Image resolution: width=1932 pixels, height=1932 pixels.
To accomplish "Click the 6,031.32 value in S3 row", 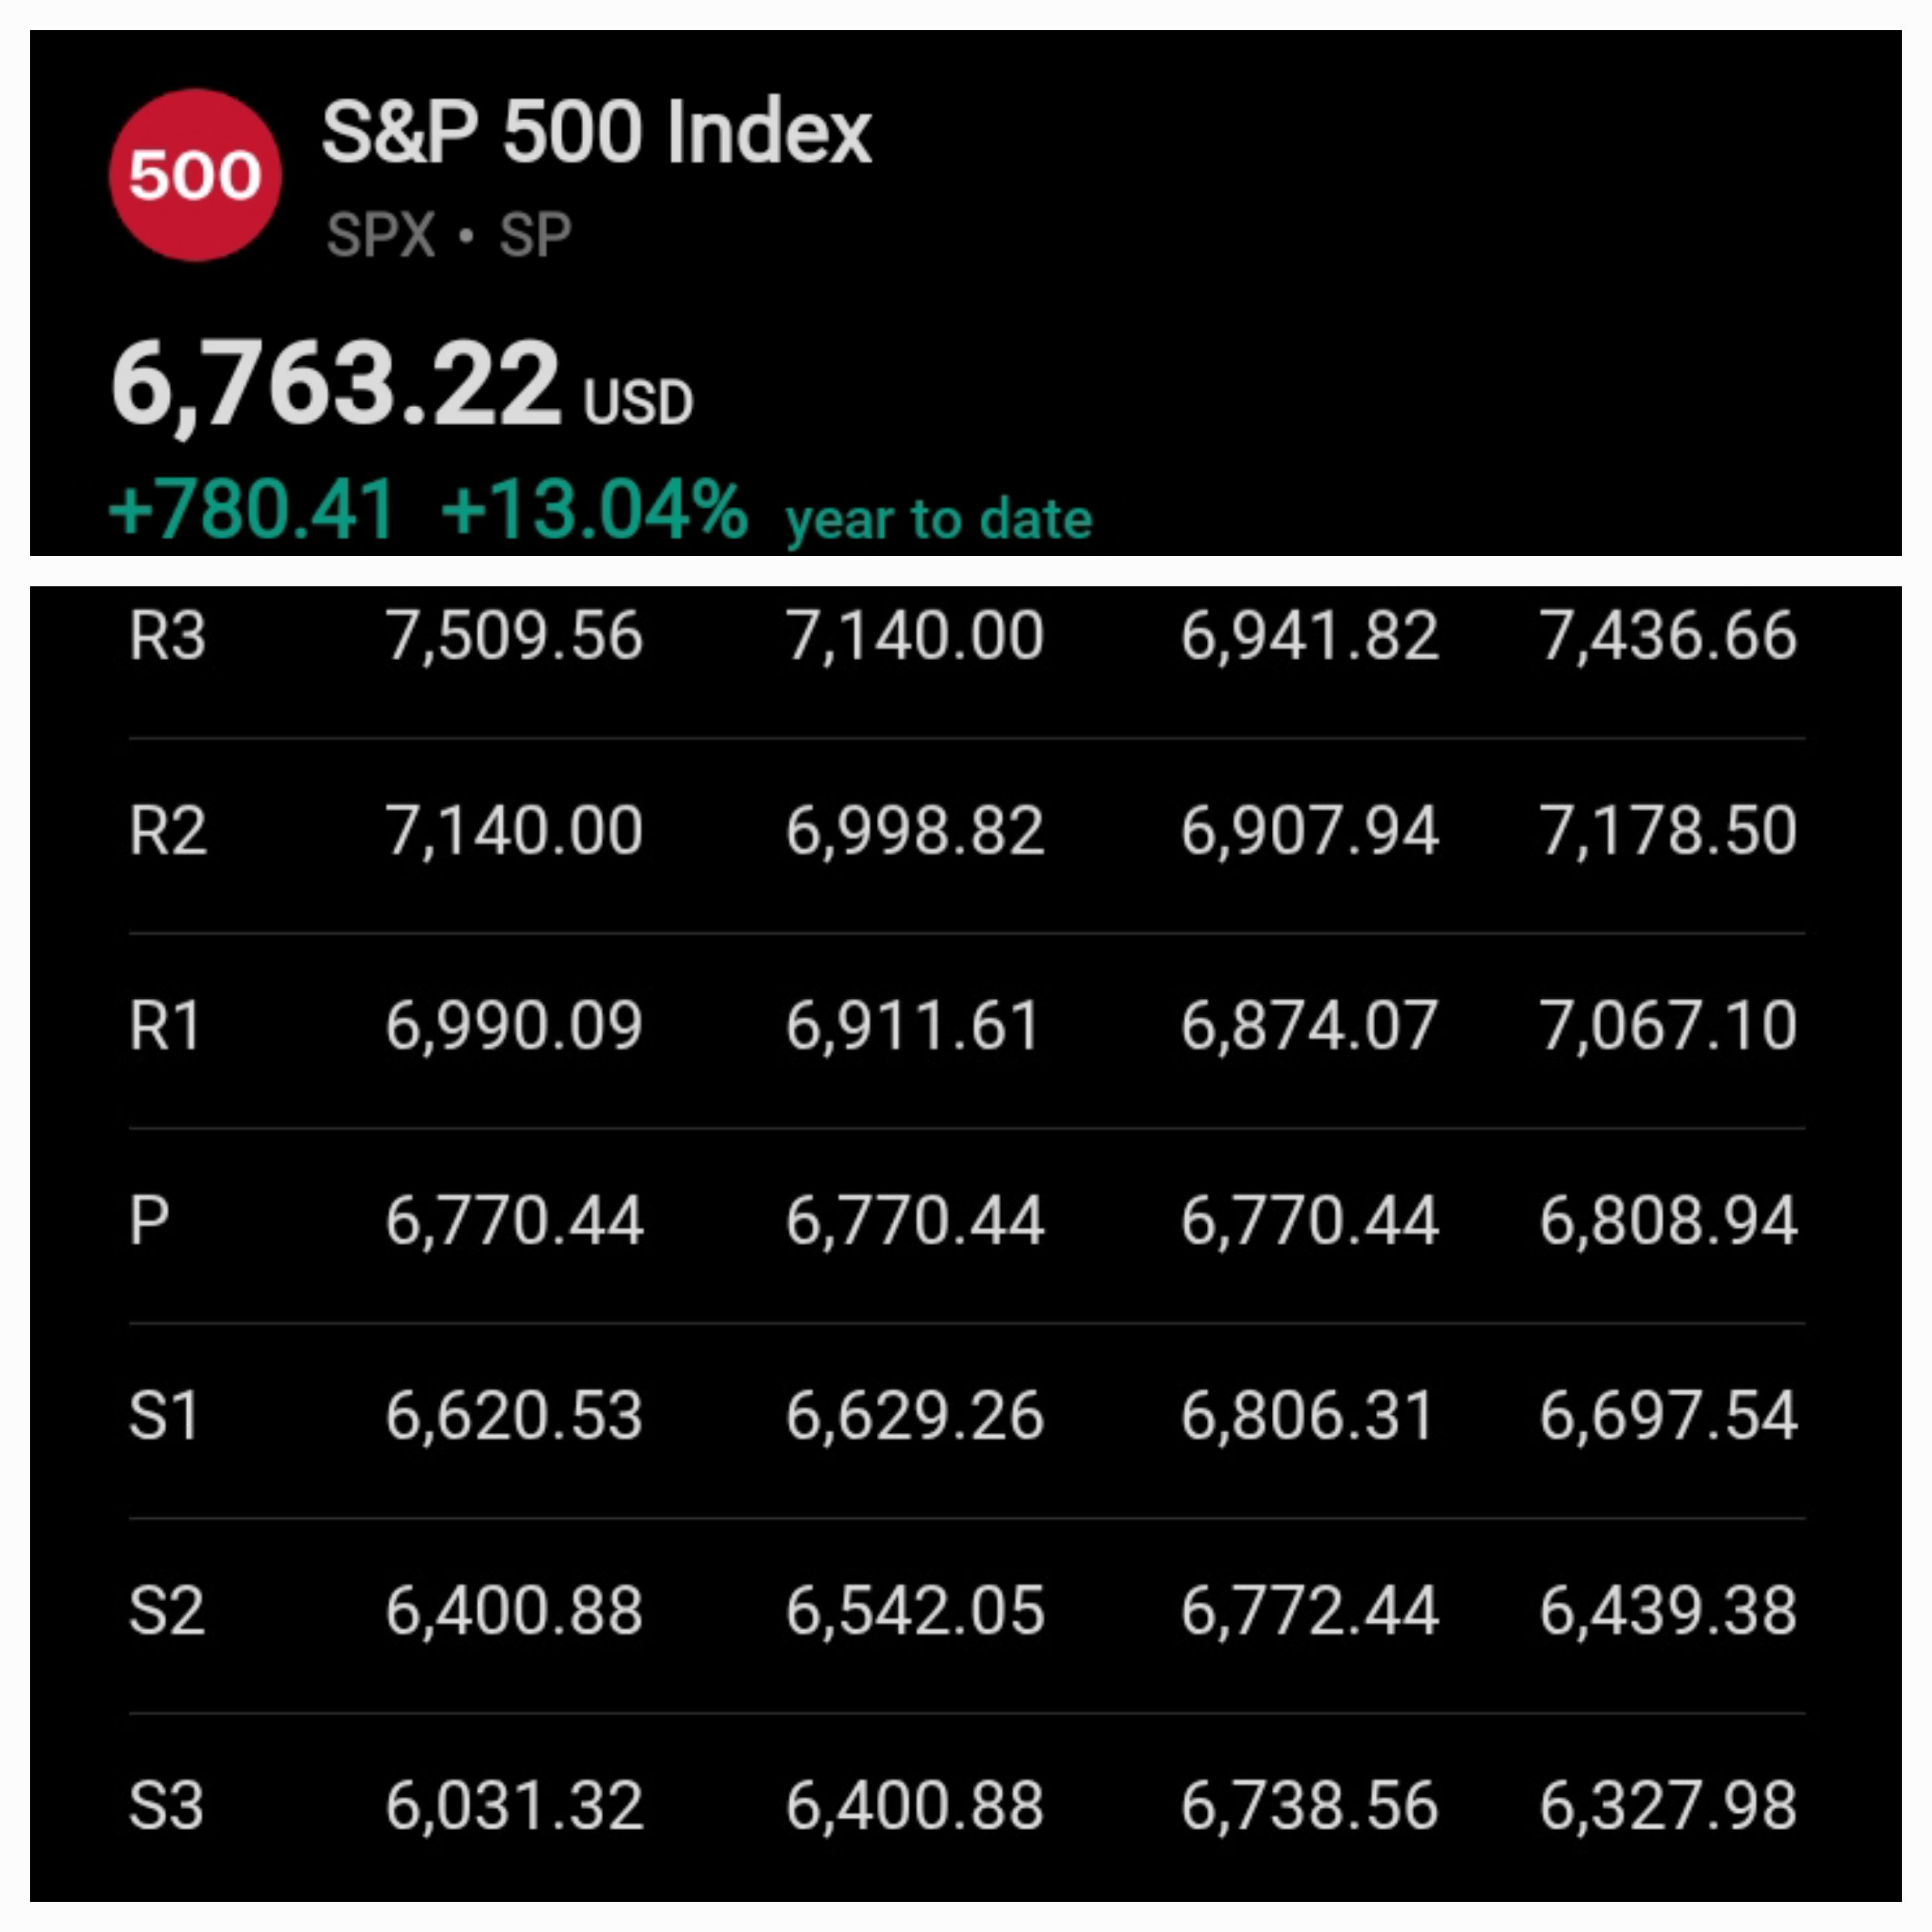I will click(514, 1806).
